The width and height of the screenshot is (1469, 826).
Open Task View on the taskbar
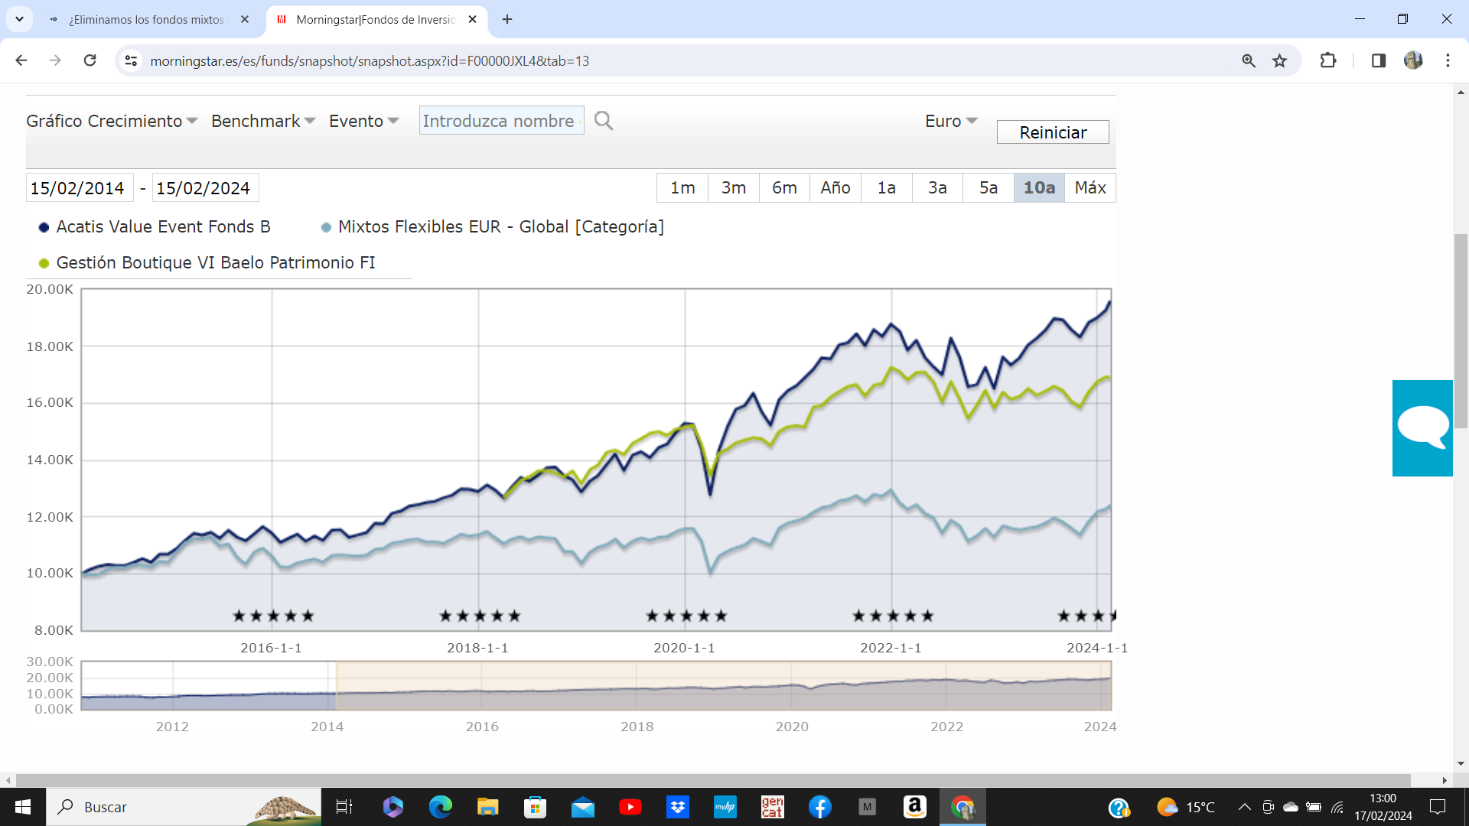coord(344,807)
